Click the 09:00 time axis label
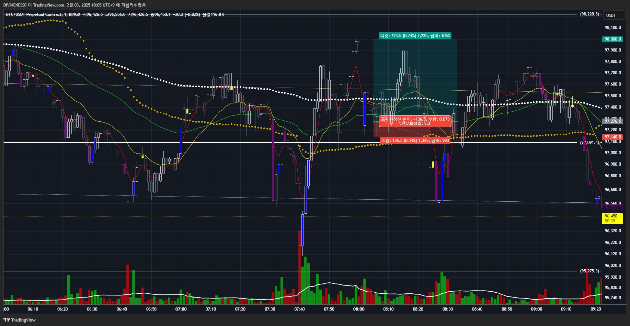Image resolution: width=630 pixels, height=326 pixels. [537, 309]
